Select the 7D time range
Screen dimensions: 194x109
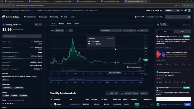(128, 30)
